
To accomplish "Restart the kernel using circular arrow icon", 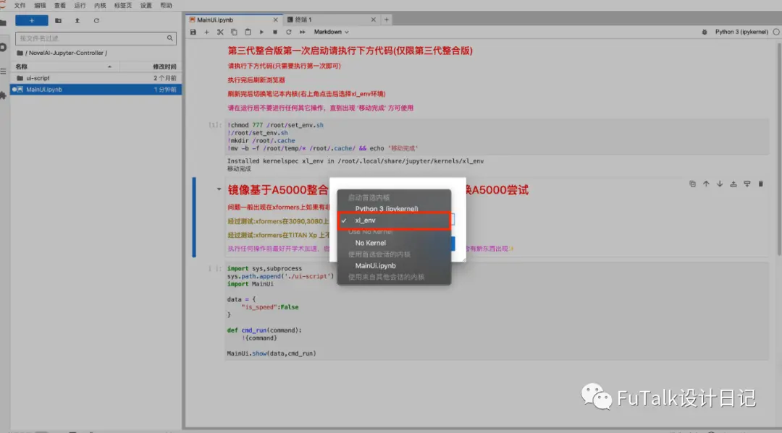I will click(x=288, y=32).
